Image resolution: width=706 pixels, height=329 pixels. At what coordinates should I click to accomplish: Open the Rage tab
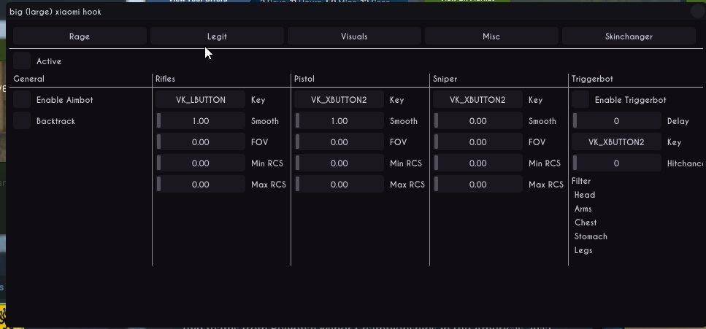click(80, 36)
